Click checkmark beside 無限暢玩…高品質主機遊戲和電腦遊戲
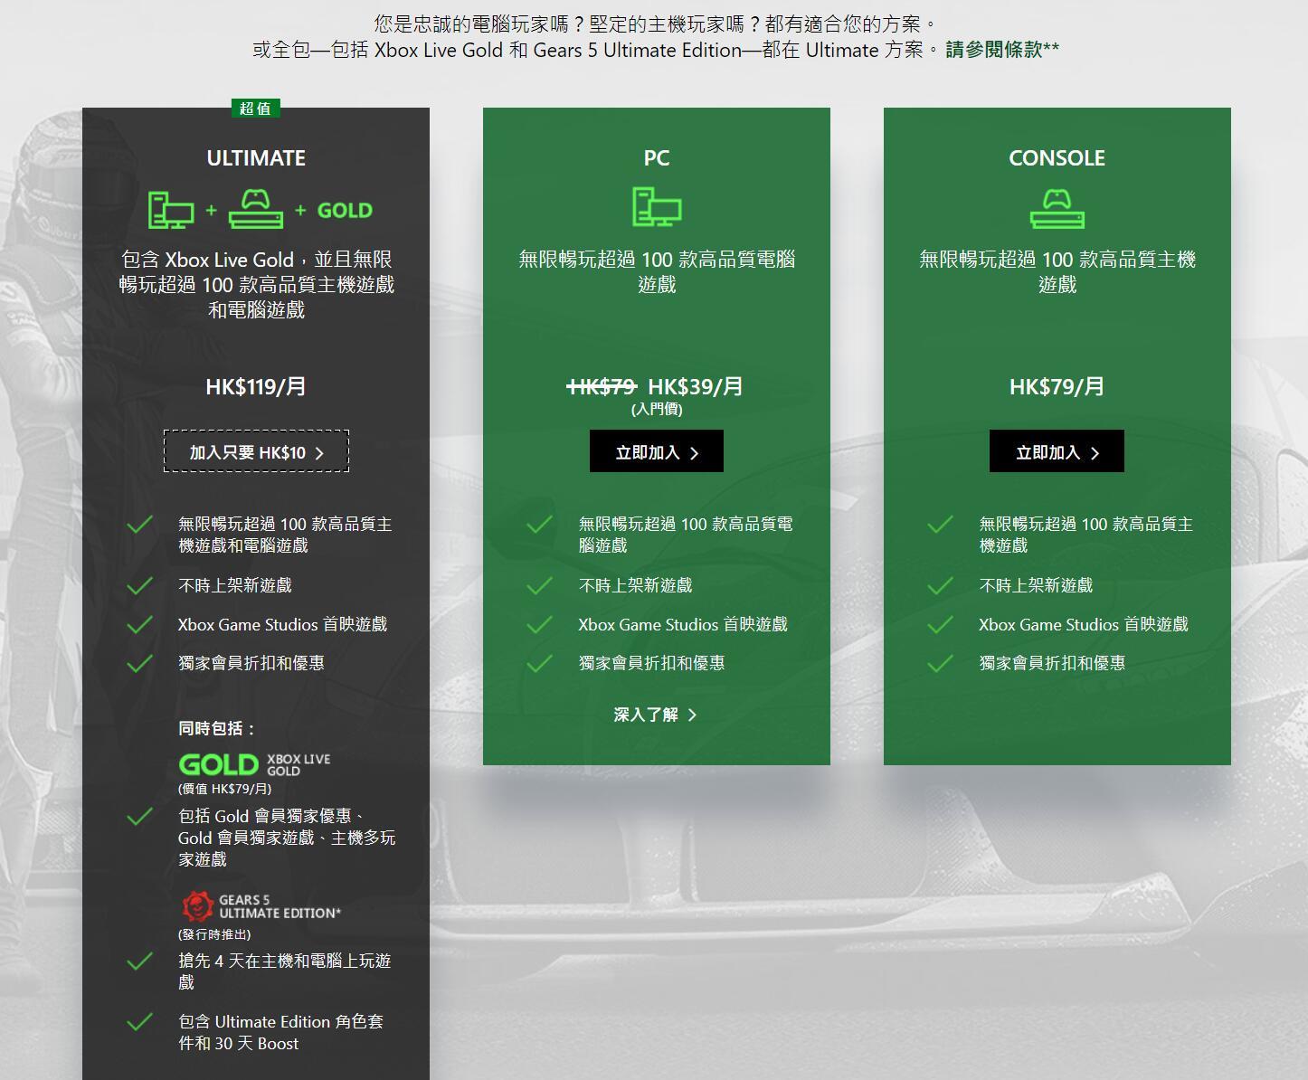Viewport: 1308px width, 1080px height. click(140, 525)
